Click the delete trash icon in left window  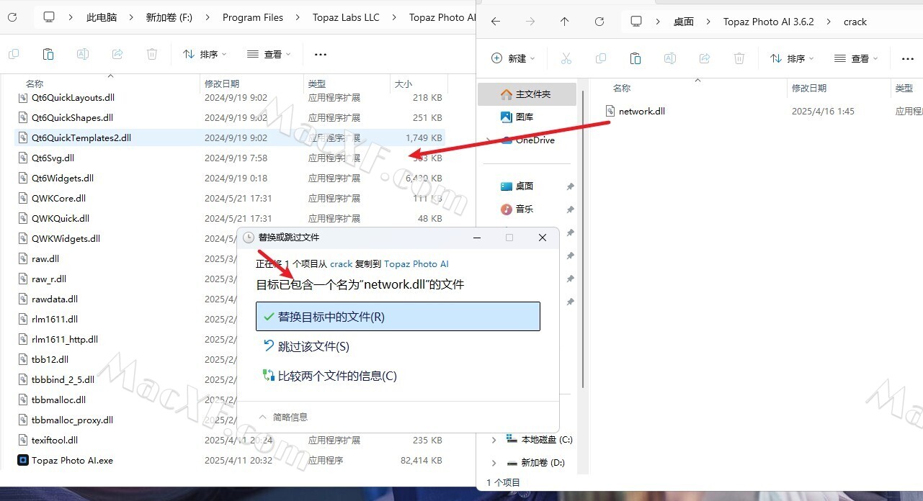(152, 54)
